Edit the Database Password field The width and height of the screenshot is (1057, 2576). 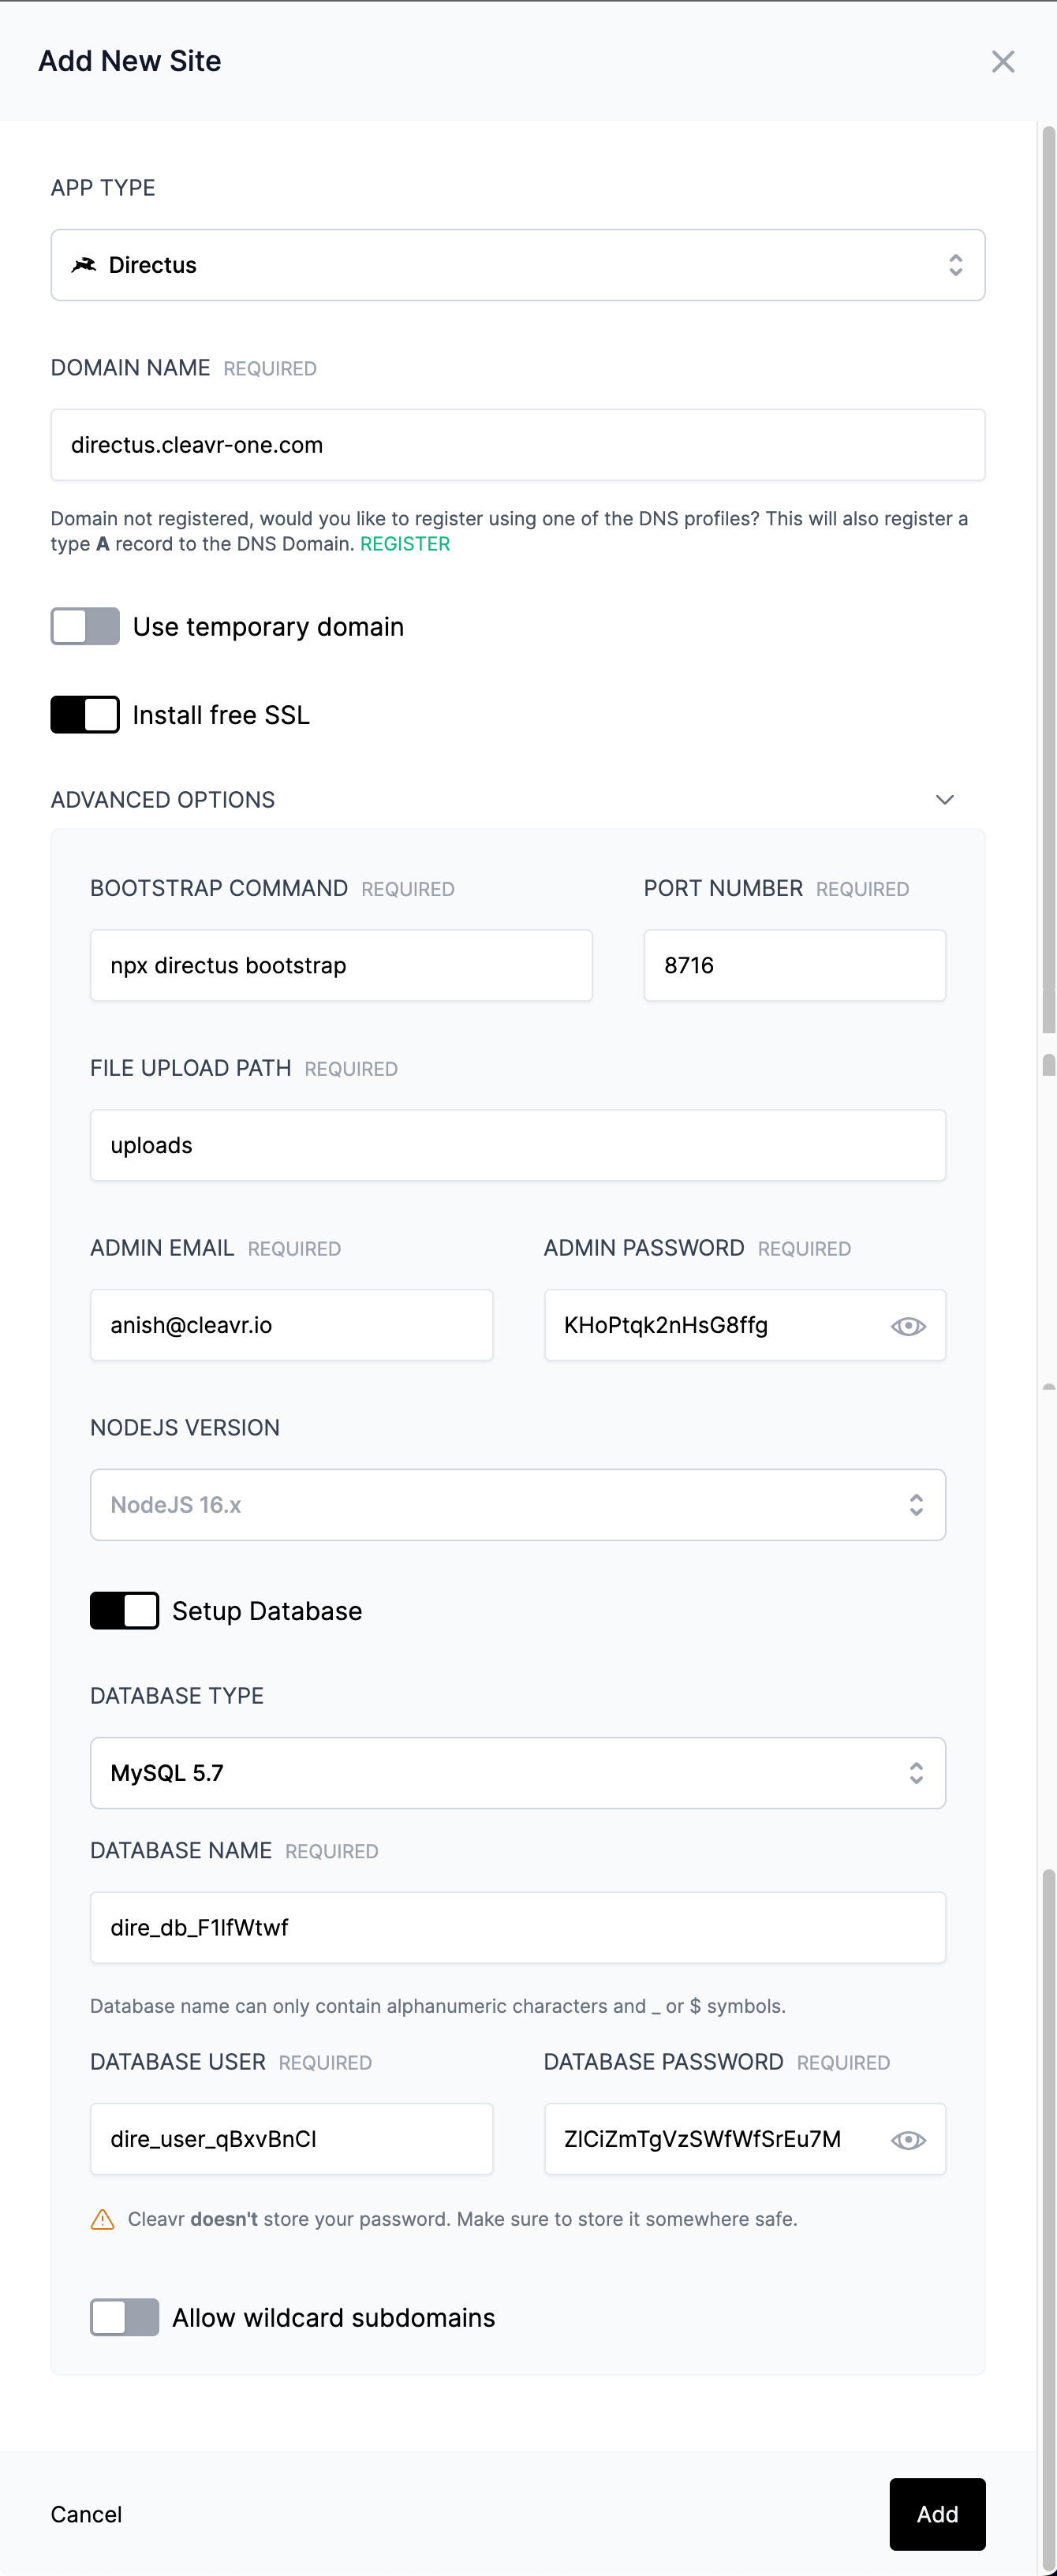744,2139
